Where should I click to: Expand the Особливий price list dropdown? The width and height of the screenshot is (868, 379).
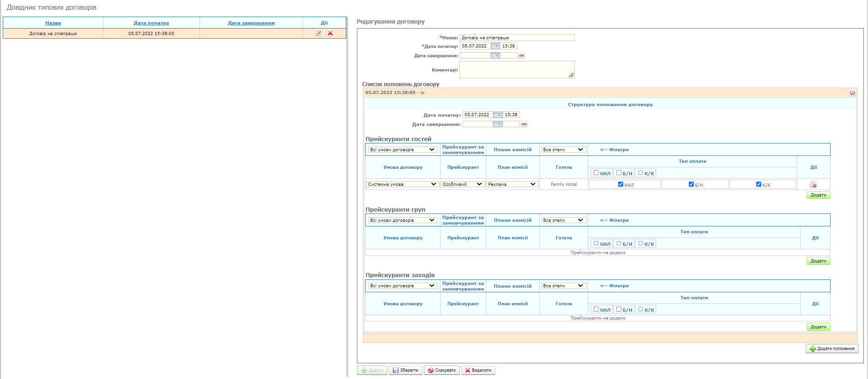[462, 184]
